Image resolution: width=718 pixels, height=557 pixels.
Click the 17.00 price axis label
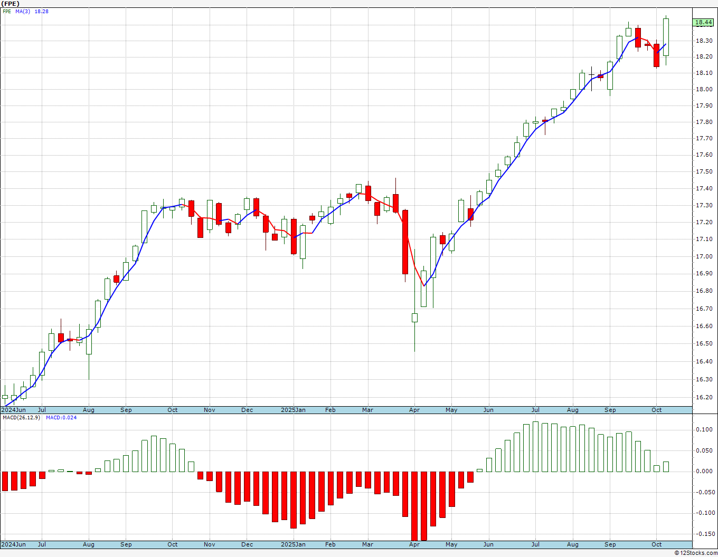tap(703, 256)
